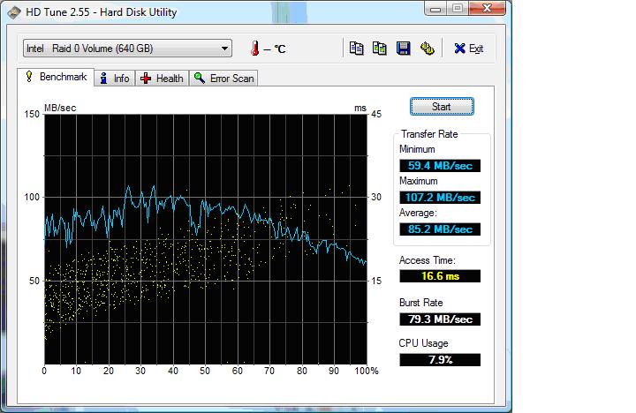Open the Error Scan tab

[x=223, y=79]
